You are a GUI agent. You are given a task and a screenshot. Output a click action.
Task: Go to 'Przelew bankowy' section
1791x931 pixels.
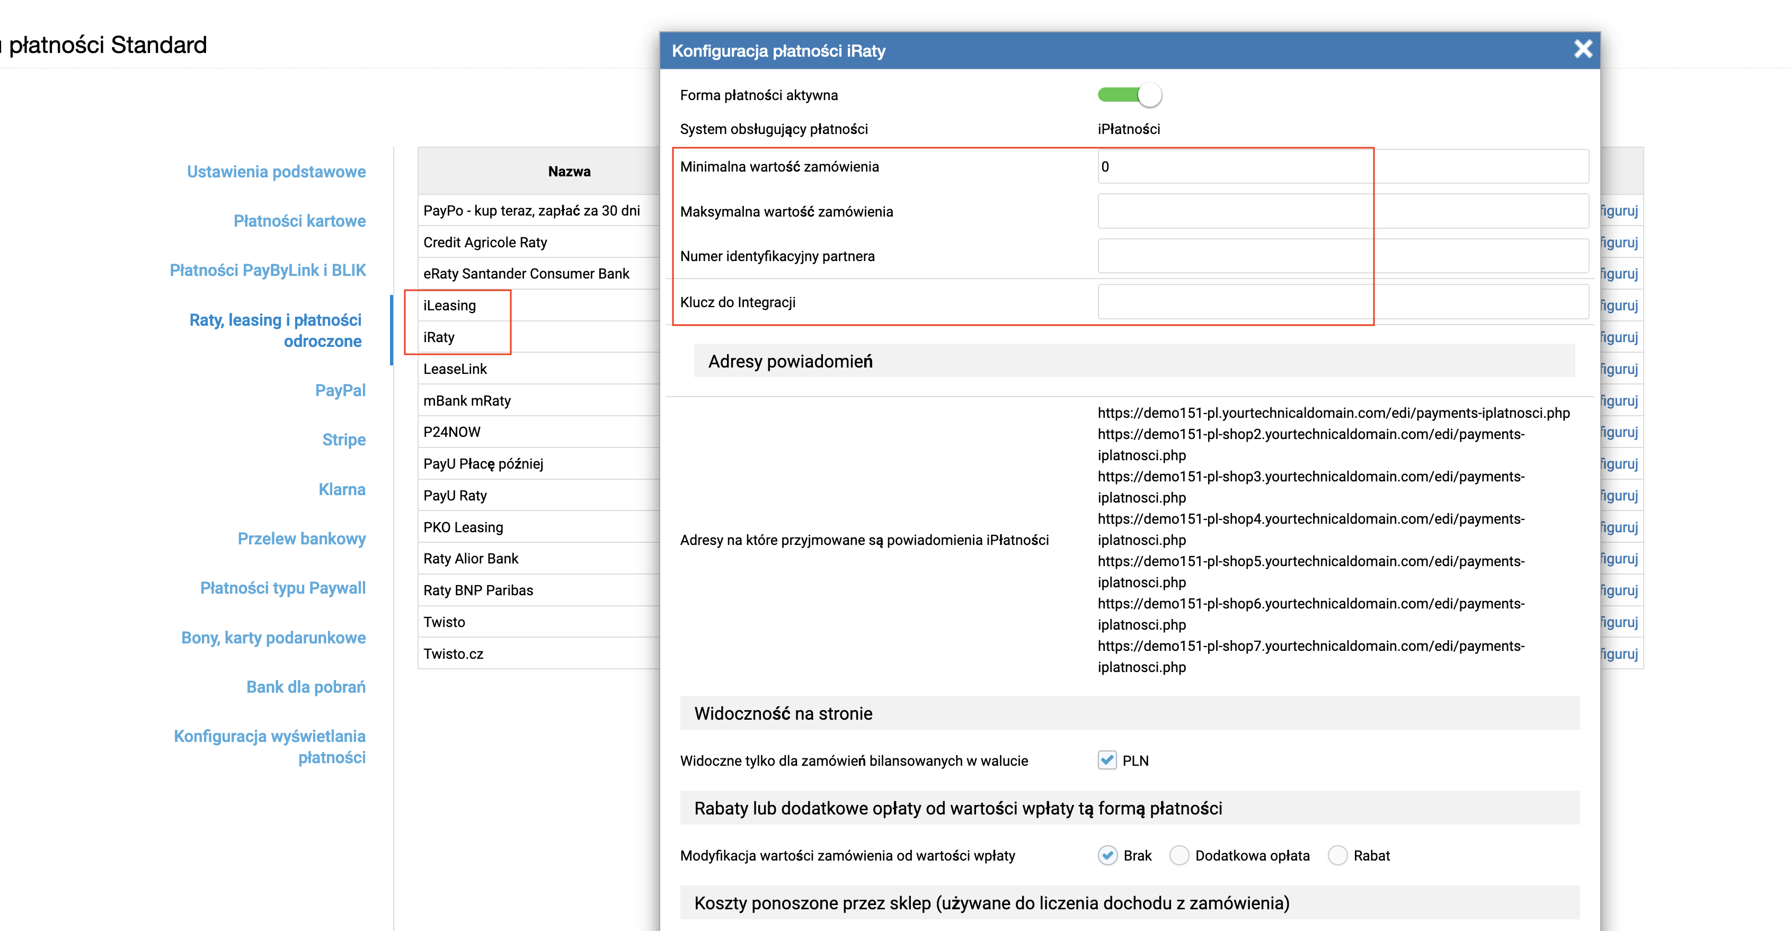[302, 539]
